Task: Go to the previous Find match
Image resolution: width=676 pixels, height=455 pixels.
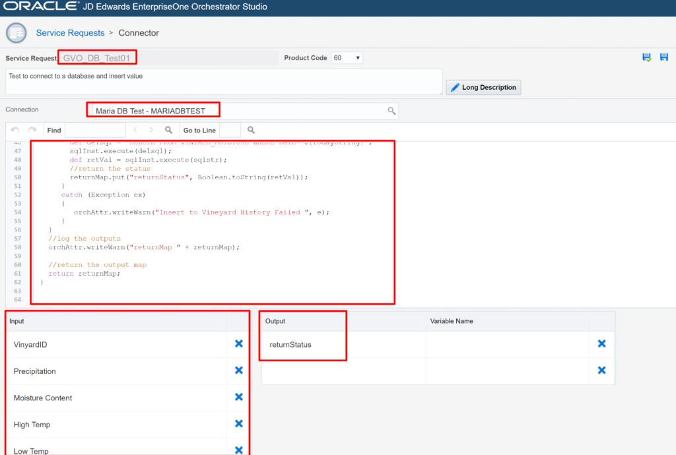Action: [x=135, y=130]
